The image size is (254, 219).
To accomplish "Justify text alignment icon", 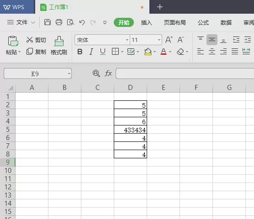I will 235,52.
